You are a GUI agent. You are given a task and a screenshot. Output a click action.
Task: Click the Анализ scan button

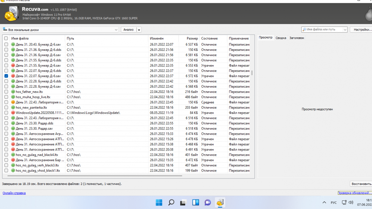(128, 30)
